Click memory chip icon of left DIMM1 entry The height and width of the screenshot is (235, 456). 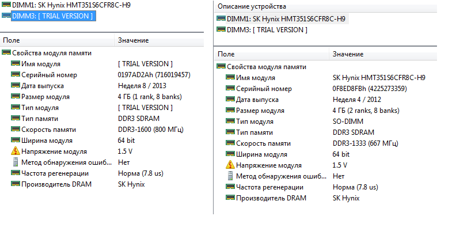6,5
